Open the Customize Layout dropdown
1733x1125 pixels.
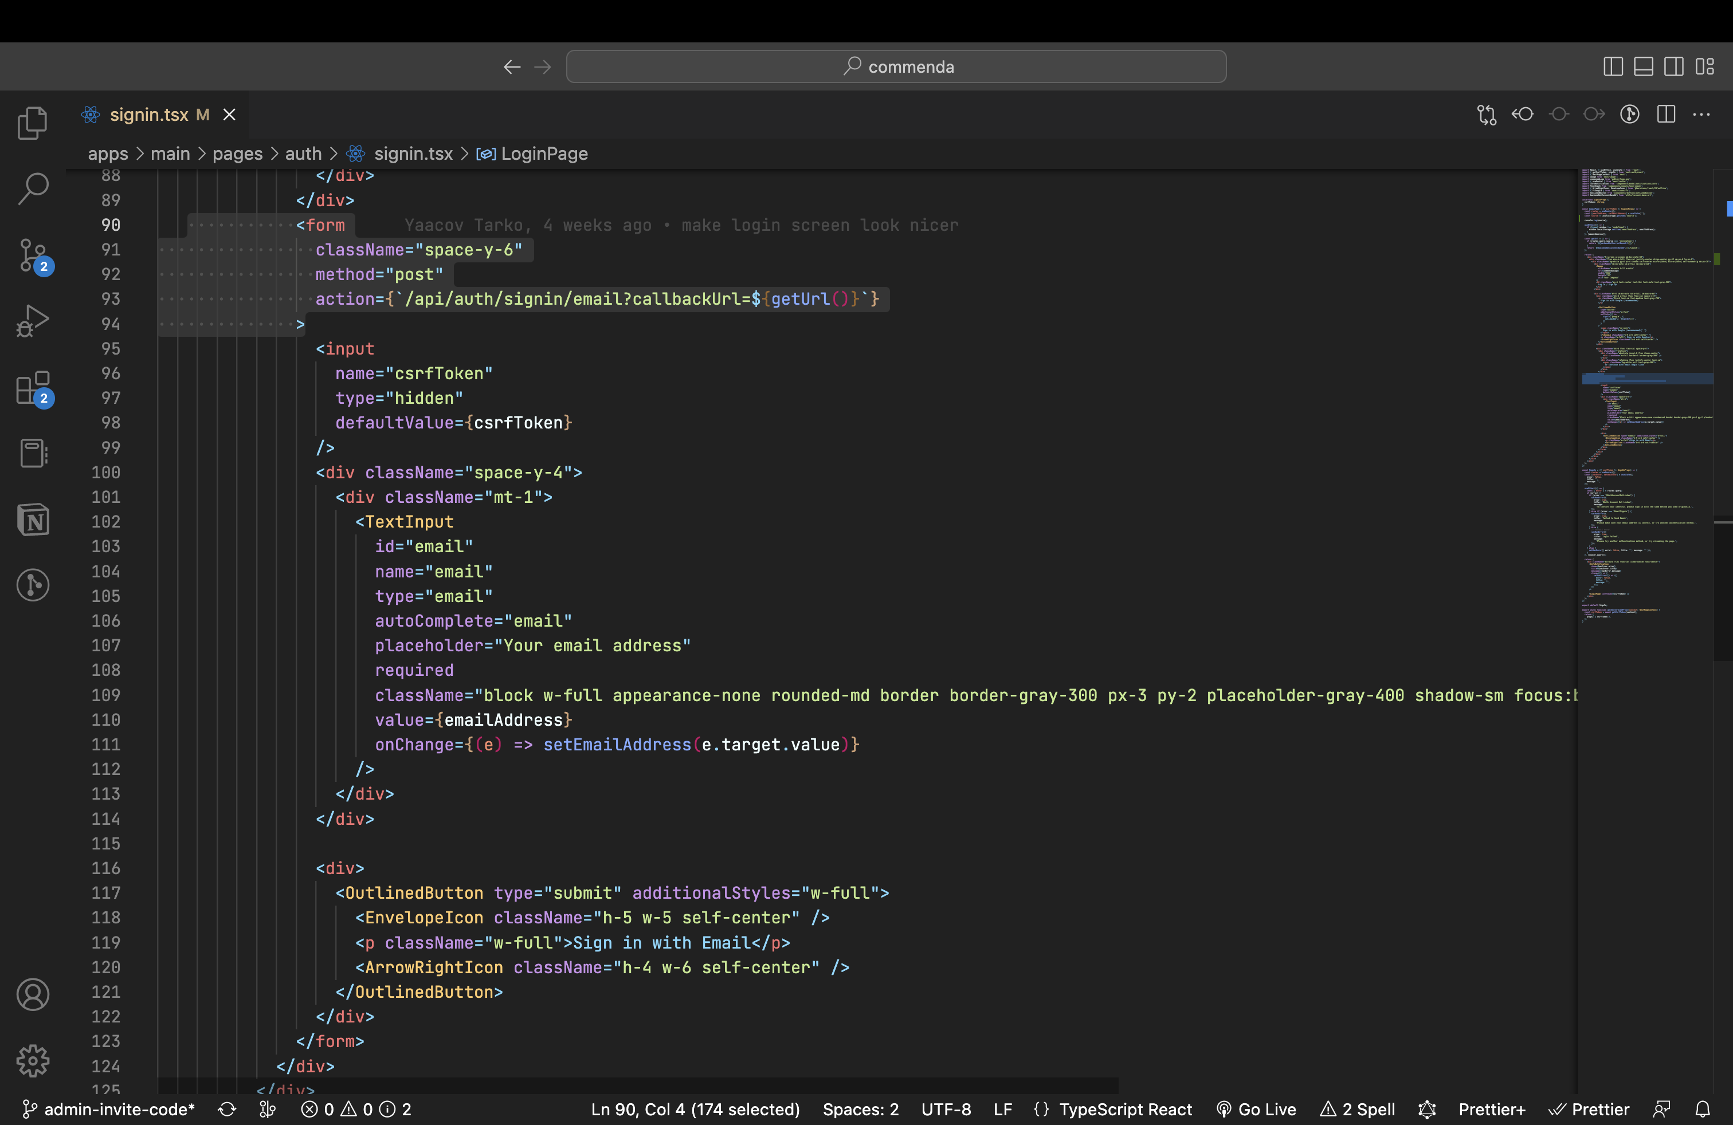[x=1704, y=66]
